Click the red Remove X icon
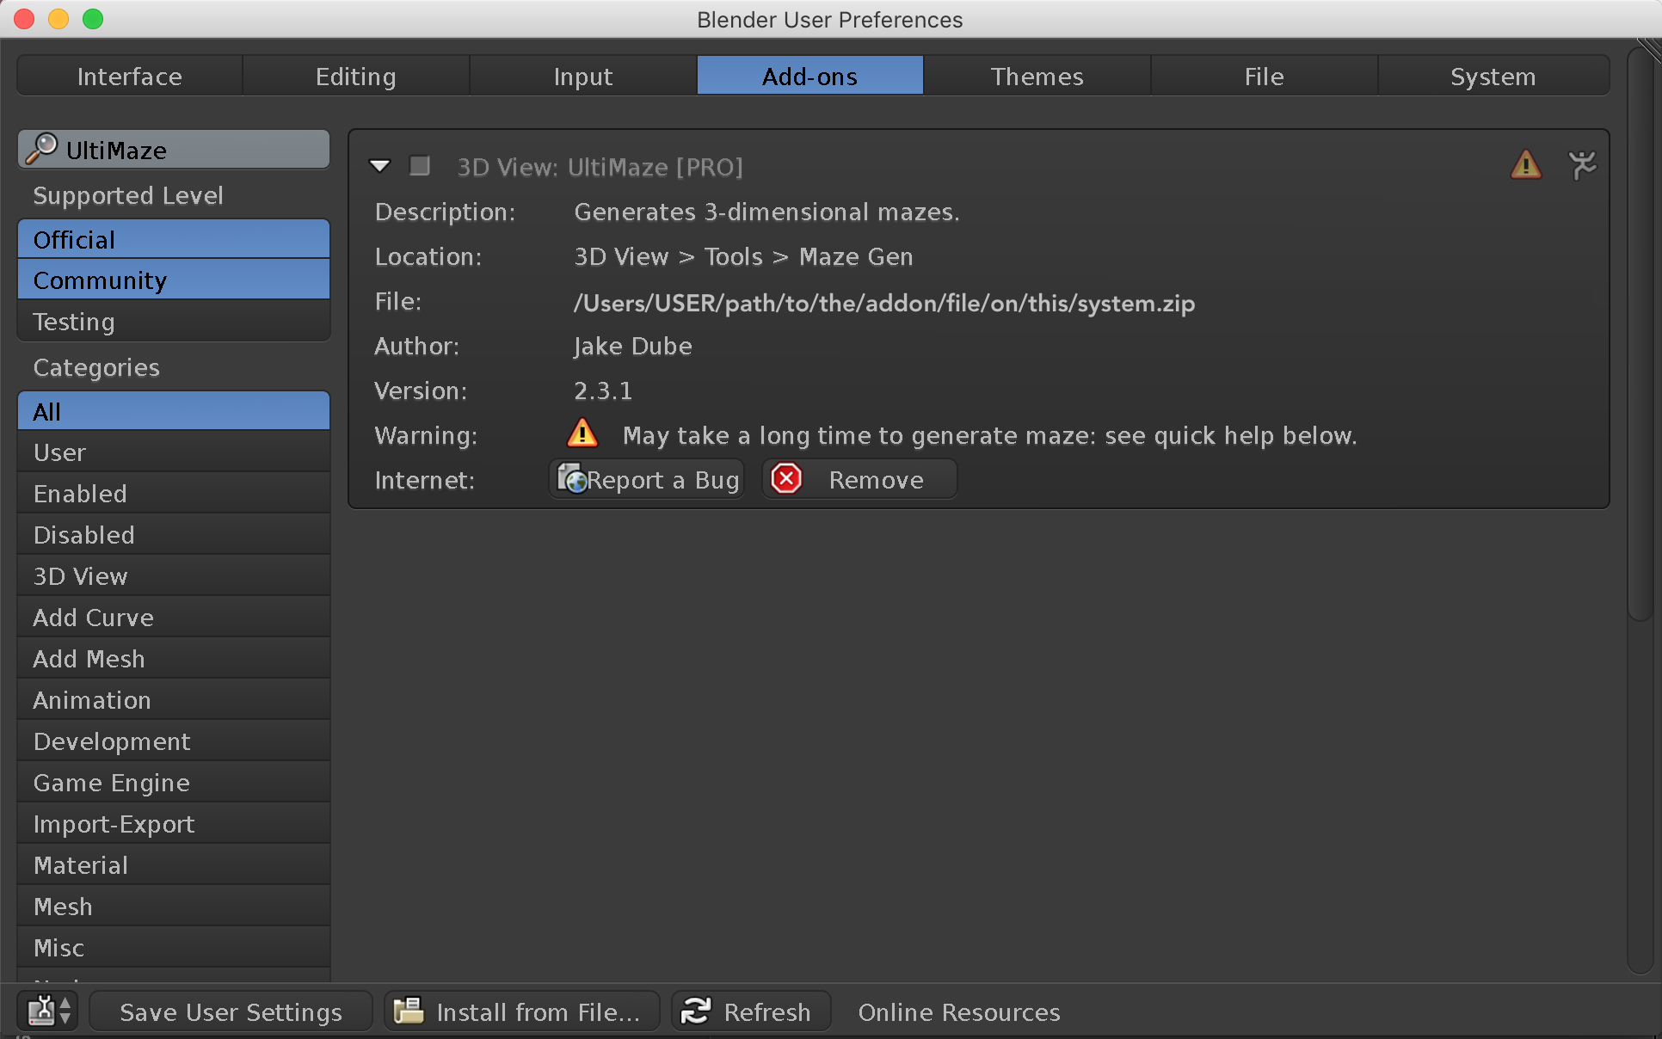The width and height of the screenshot is (1662, 1039). [x=786, y=479]
